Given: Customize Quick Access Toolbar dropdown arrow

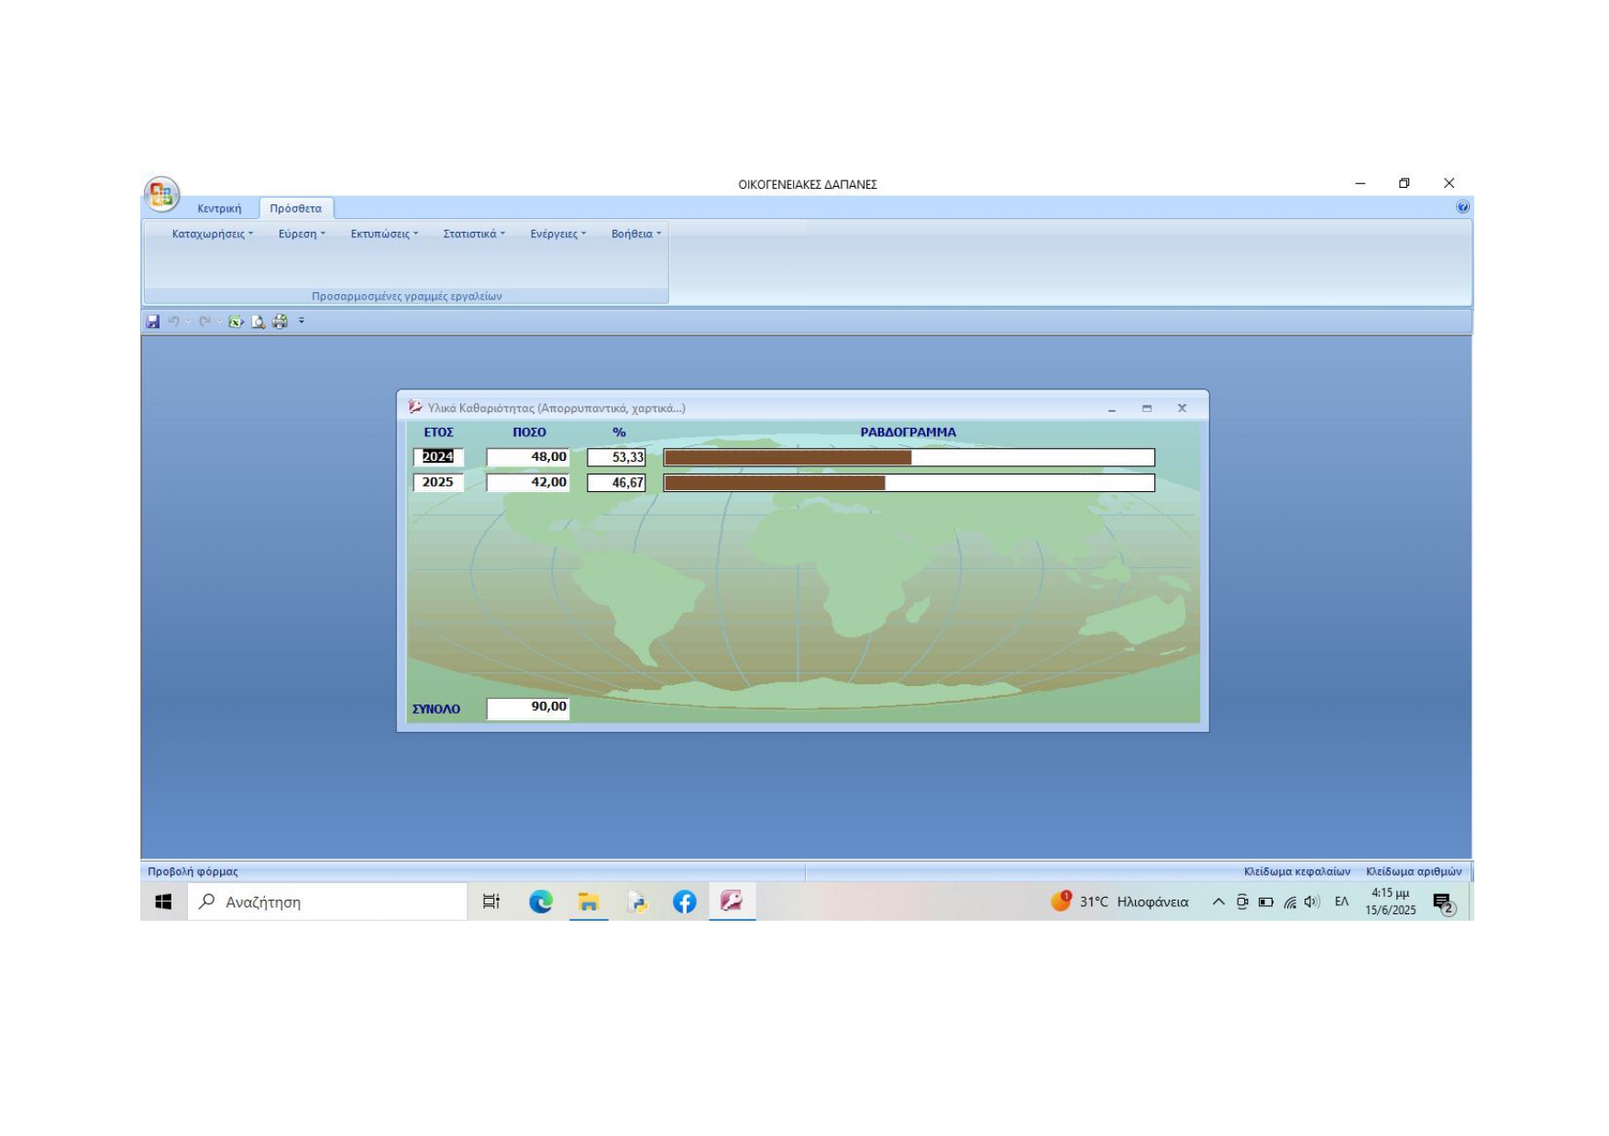Looking at the screenshot, I should pos(302,322).
